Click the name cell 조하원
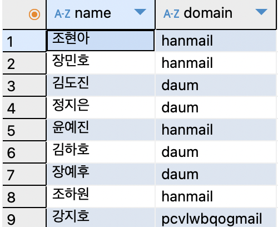The height and width of the screenshot is (227, 278). [101, 196]
